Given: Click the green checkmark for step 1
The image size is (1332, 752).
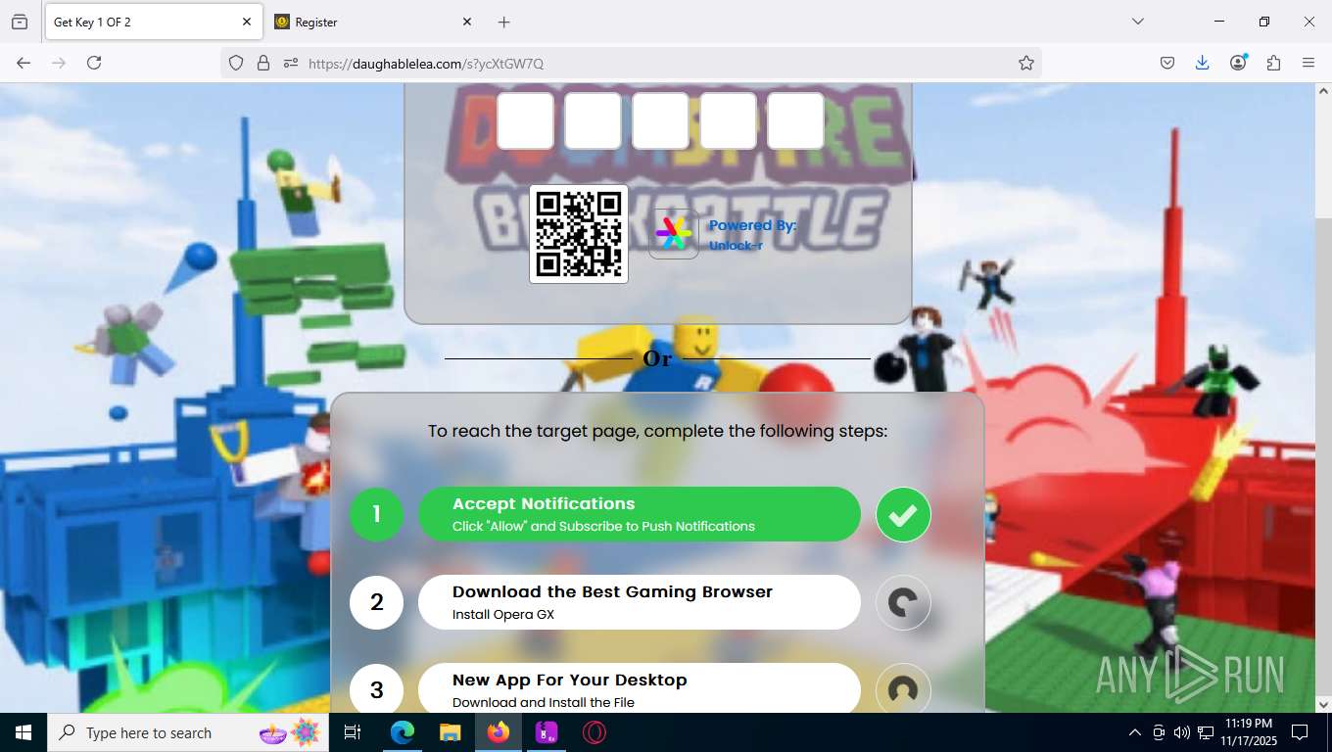Looking at the screenshot, I should (903, 514).
